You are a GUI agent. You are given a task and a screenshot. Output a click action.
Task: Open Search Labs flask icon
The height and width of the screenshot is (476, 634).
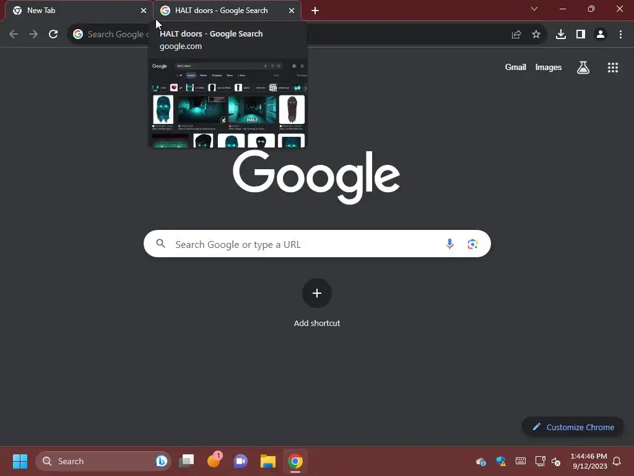tap(583, 68)
